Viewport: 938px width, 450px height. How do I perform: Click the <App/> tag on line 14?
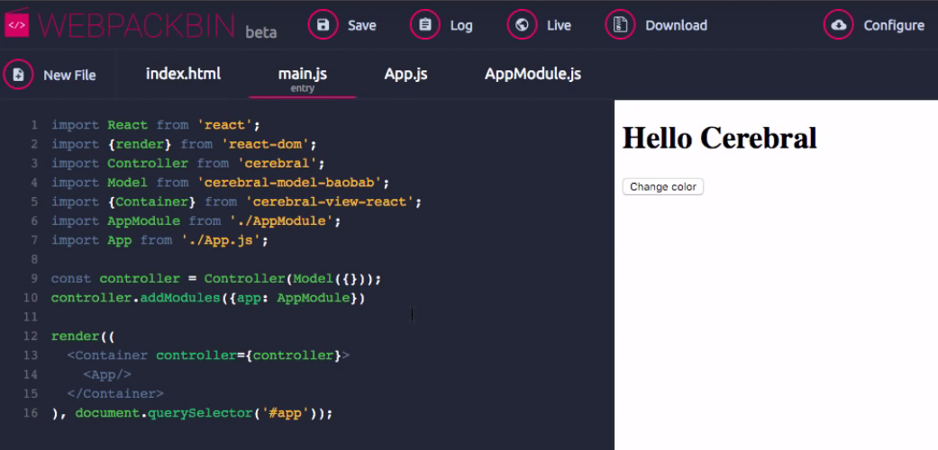pyautogui.click(x=107, y=374)
